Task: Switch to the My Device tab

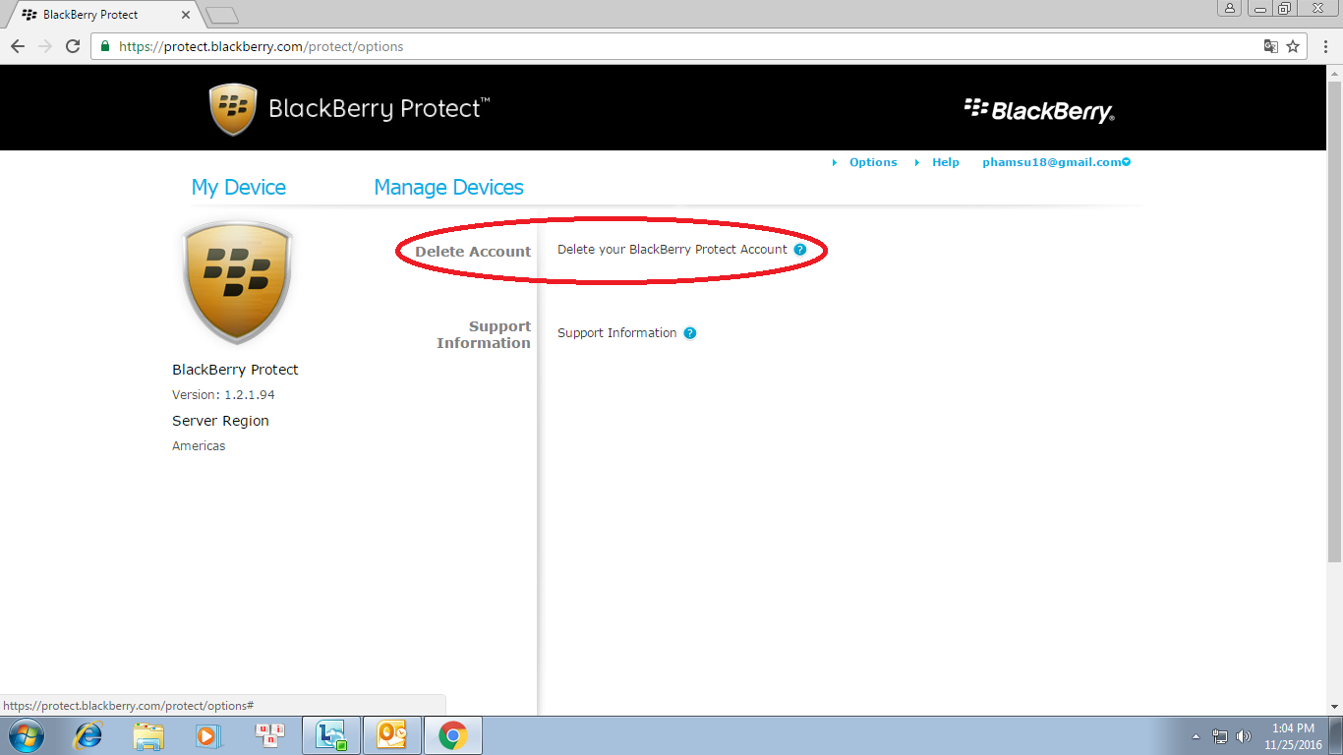Action: pos(239,187)
